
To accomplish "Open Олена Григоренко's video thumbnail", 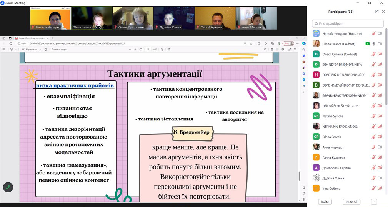I will (x=133, y=18).
